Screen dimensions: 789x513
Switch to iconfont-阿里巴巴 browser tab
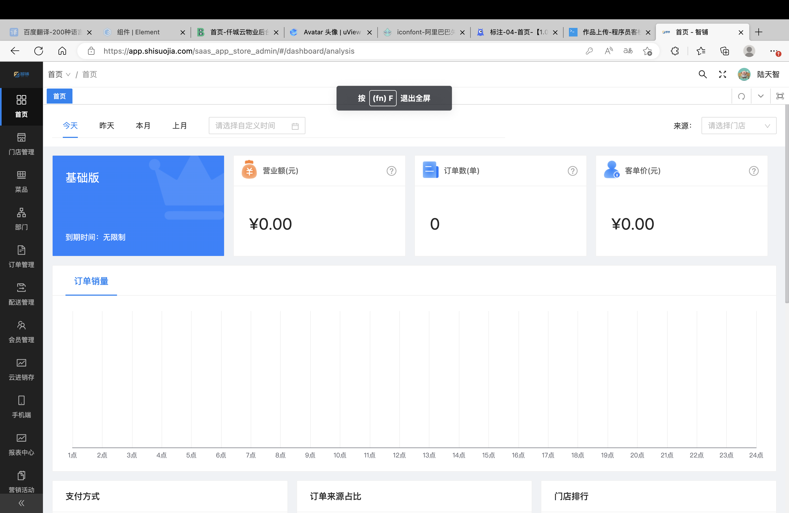click(424, 32)
